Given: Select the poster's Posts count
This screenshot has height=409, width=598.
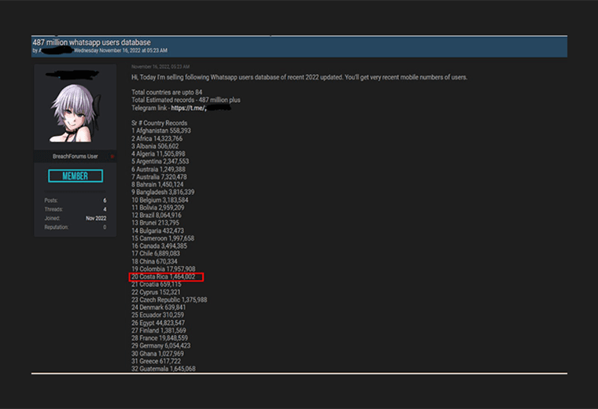Looking at the screenshot, I should click(x=104, y=201).
